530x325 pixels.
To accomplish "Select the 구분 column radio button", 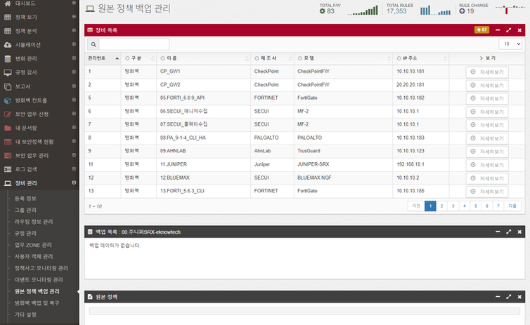I will click(127, 58).
